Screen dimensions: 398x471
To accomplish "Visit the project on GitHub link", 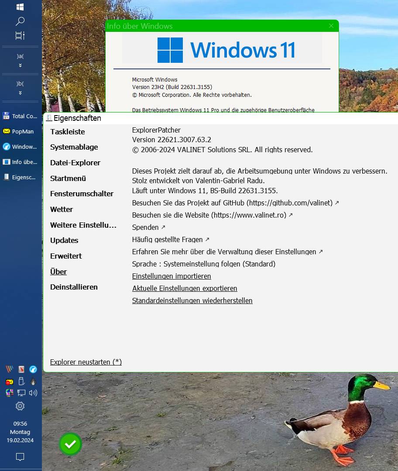I will [235, 203].
